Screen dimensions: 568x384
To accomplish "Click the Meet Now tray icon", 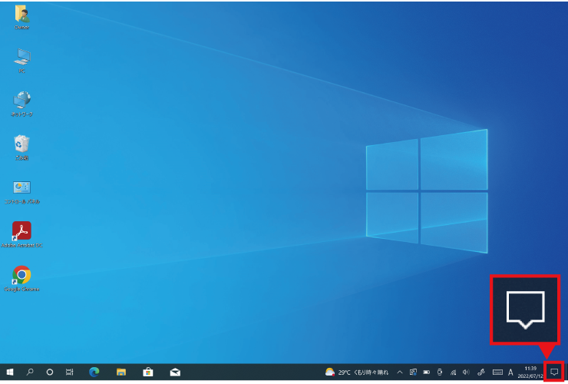I will click(x=413, y=372).
